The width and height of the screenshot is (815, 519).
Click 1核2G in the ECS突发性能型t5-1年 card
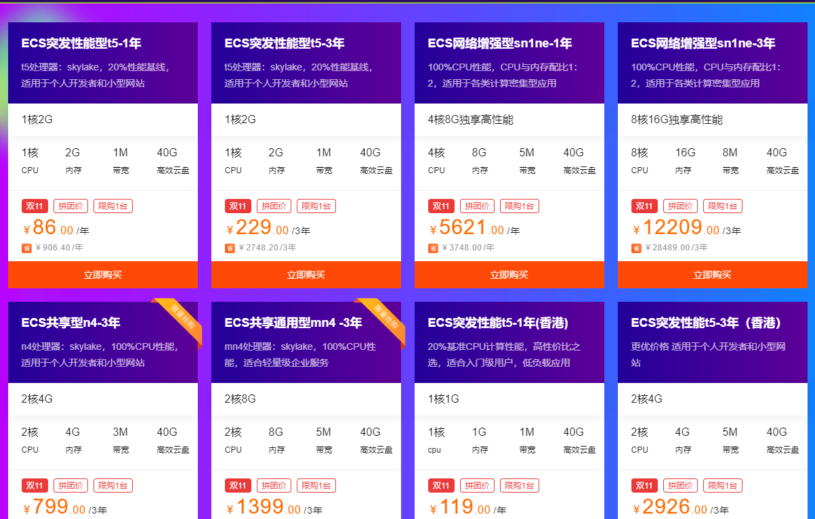pos(37,120)
